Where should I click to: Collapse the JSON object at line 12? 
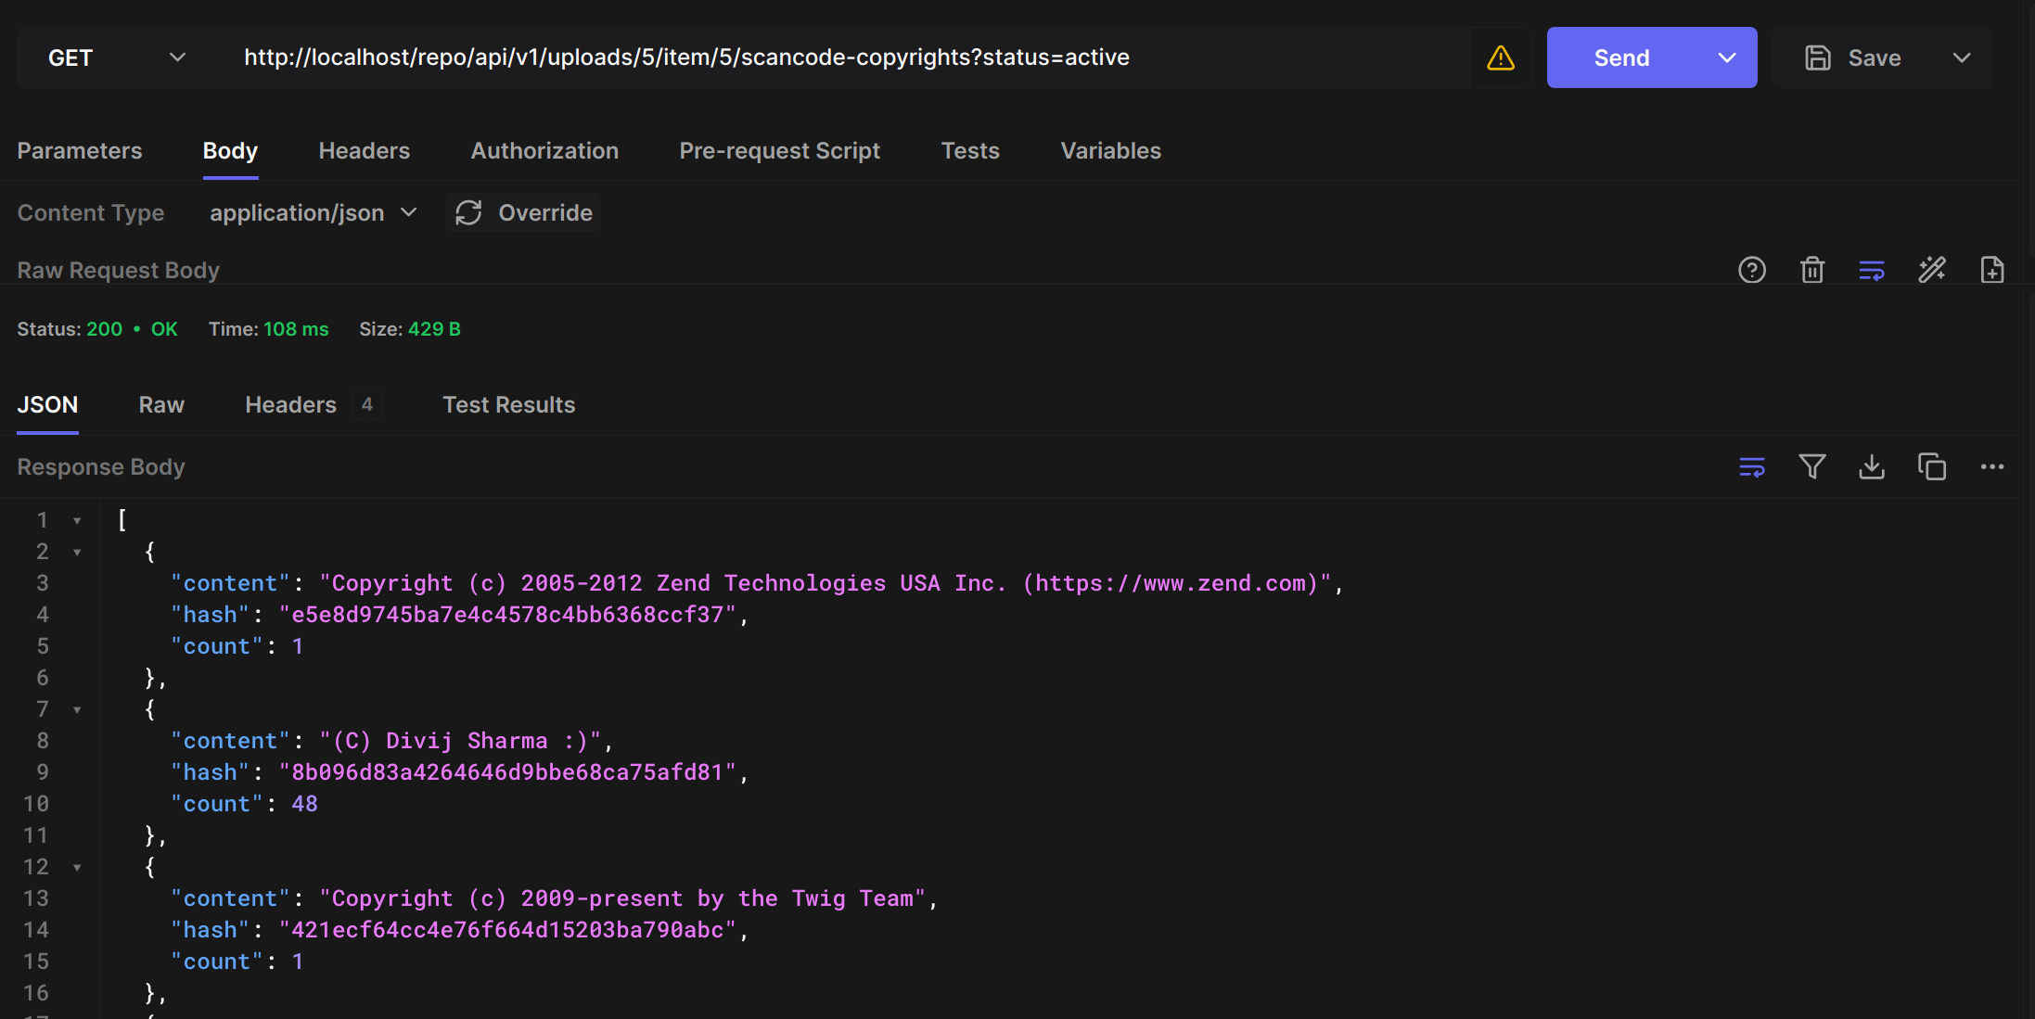pos(77,867)
